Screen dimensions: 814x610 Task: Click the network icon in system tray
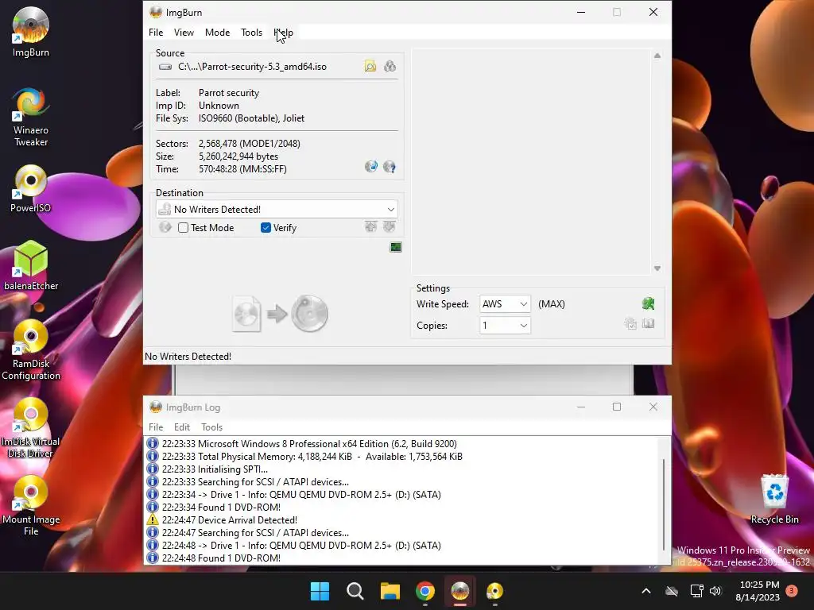[x=696, y=591]
